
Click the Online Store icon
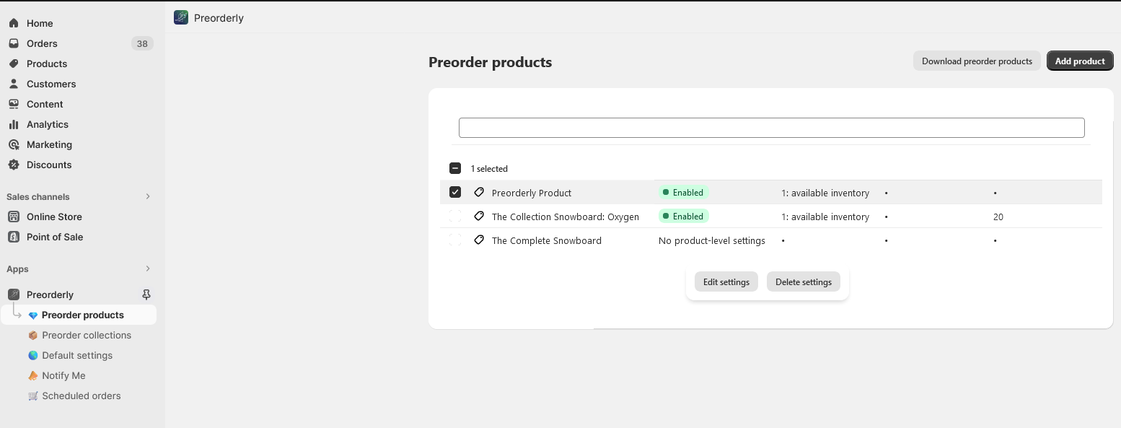(14, 217)
